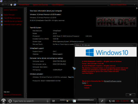Open the People icon on taskbar
Image resolution: width=138 pixels, height=104 pixels.
pos(102,101)
